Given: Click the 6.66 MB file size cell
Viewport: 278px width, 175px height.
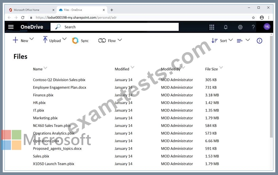Looking at the screenshot, I should 212,141.
